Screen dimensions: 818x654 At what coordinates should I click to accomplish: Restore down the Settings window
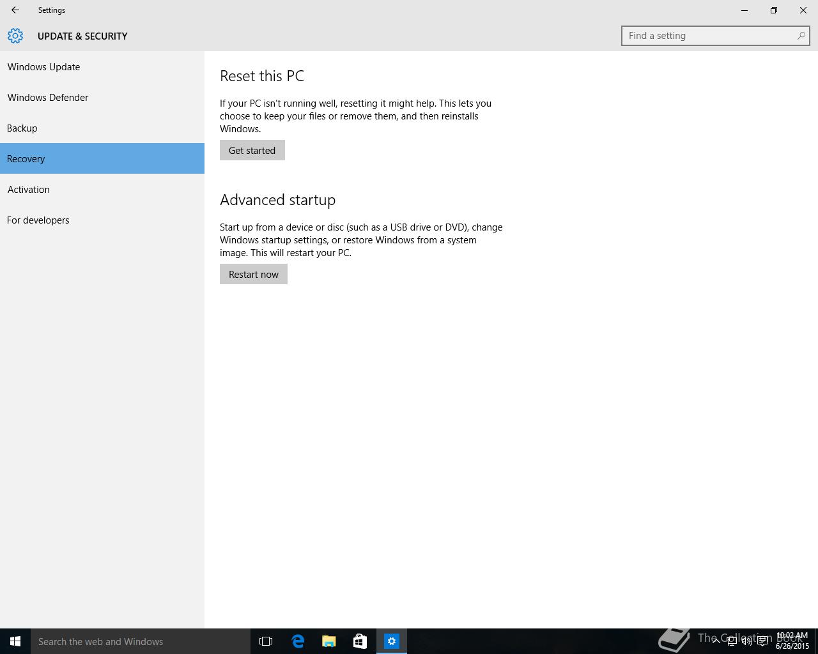pyautogui.click(x=774, y=10)
